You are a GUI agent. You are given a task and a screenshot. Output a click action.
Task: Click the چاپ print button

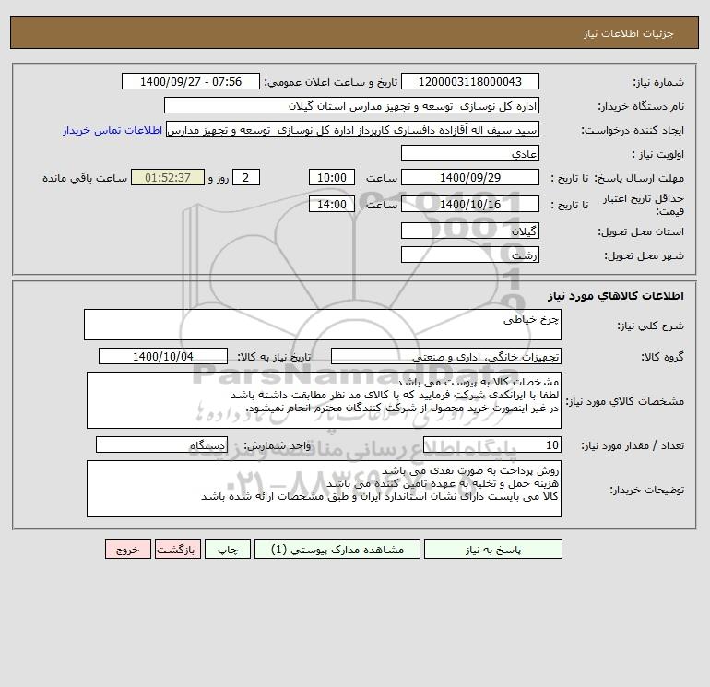tap(228, 550)
